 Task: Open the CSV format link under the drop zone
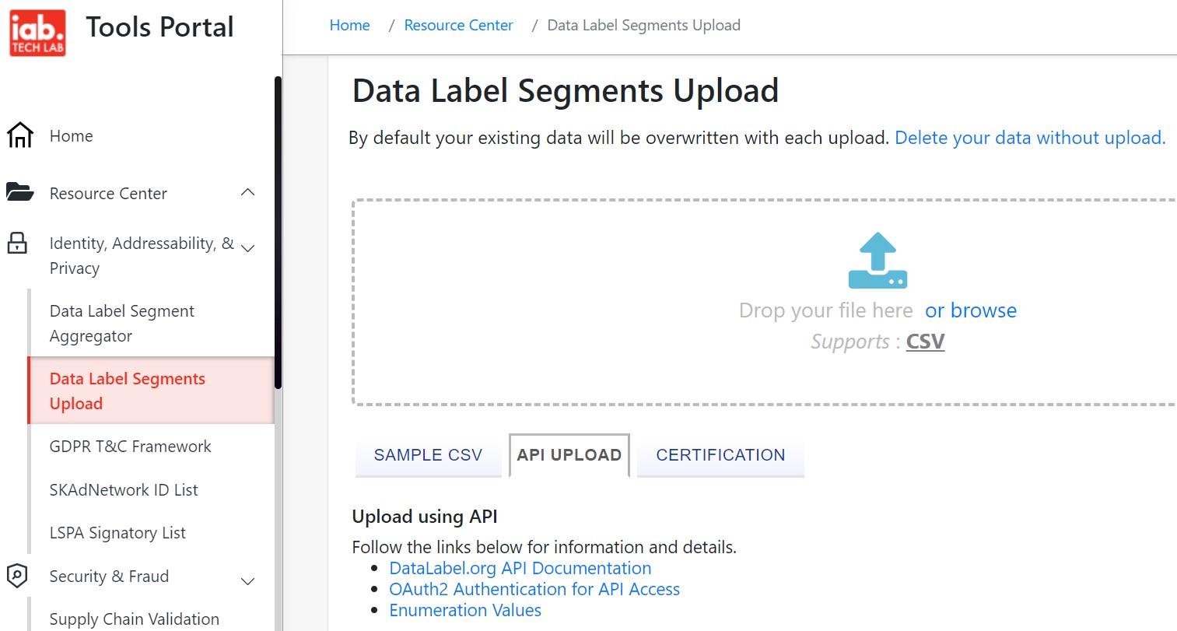point(925,341)
